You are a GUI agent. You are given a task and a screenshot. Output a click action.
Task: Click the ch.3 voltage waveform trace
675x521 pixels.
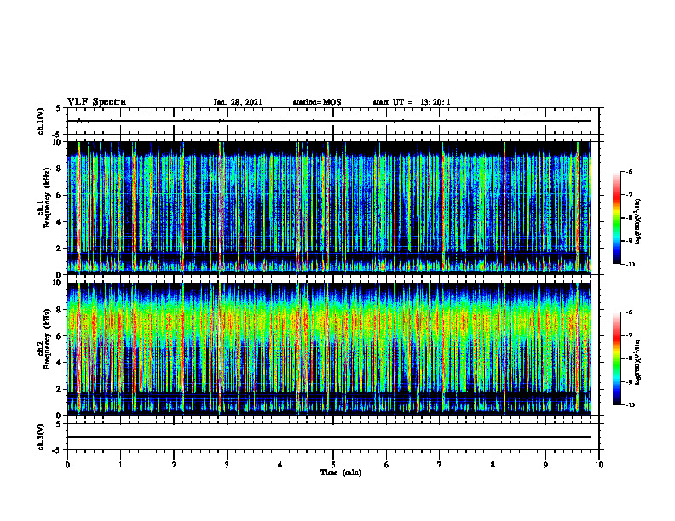click(329, 437)
